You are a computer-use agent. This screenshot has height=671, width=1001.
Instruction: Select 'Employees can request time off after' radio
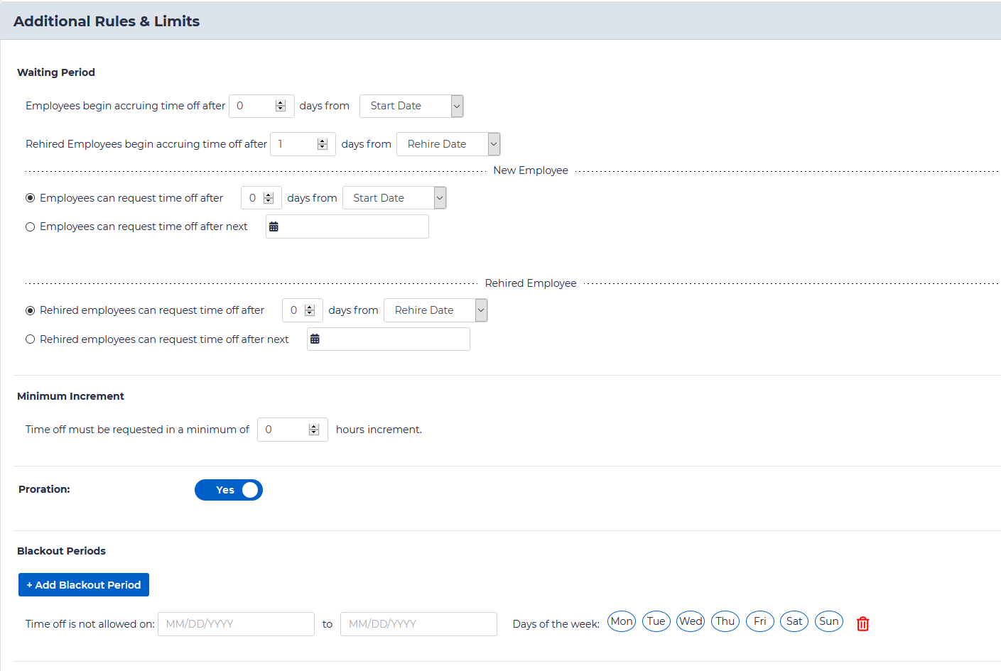(x=31, y=198)
